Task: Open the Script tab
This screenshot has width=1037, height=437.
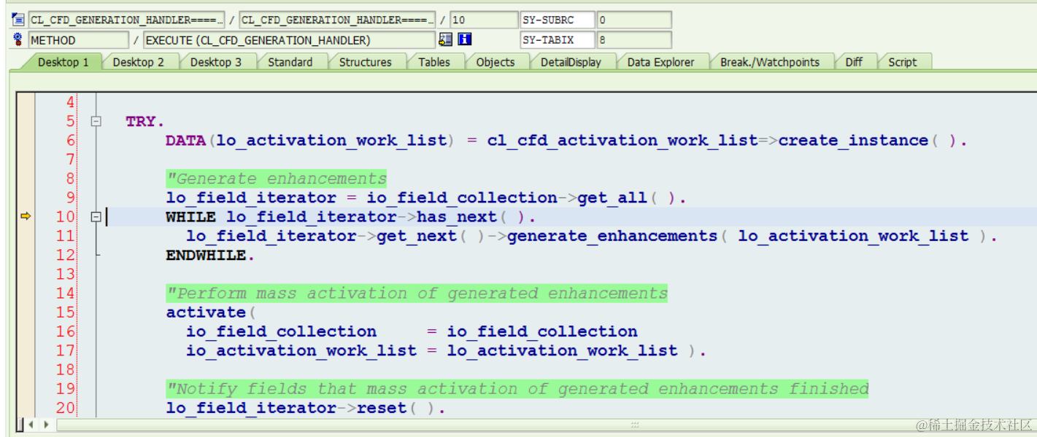Action: click(902, 62)
